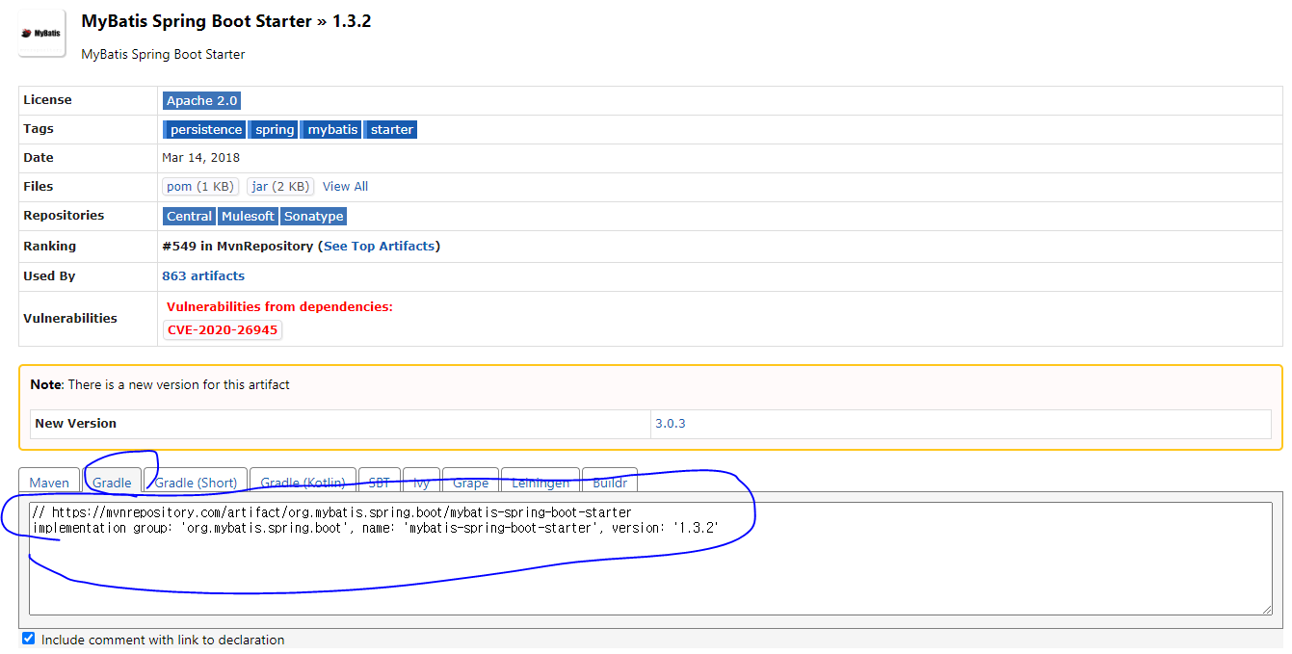1292x654 pixels.
Task: Switch to the Maven tab
Action: 49,480
